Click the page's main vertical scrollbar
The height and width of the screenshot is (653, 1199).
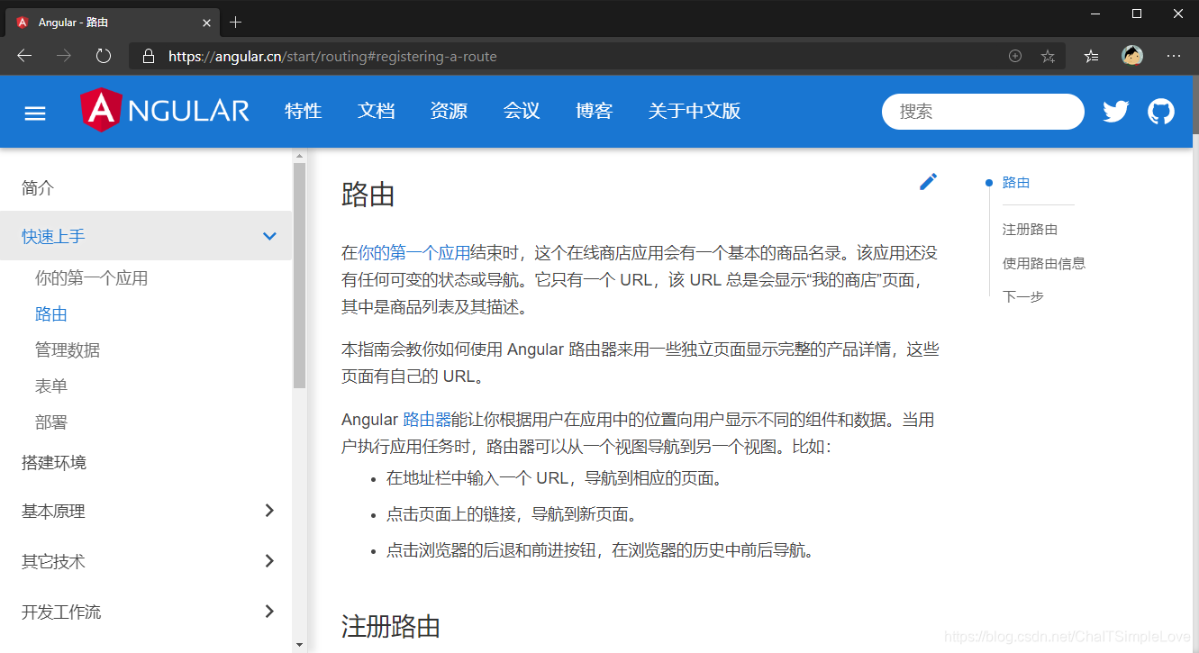click(1195, 104)
